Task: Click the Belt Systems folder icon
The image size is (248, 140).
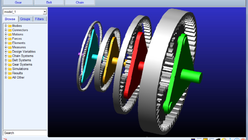Action: [x=10, y=60]
